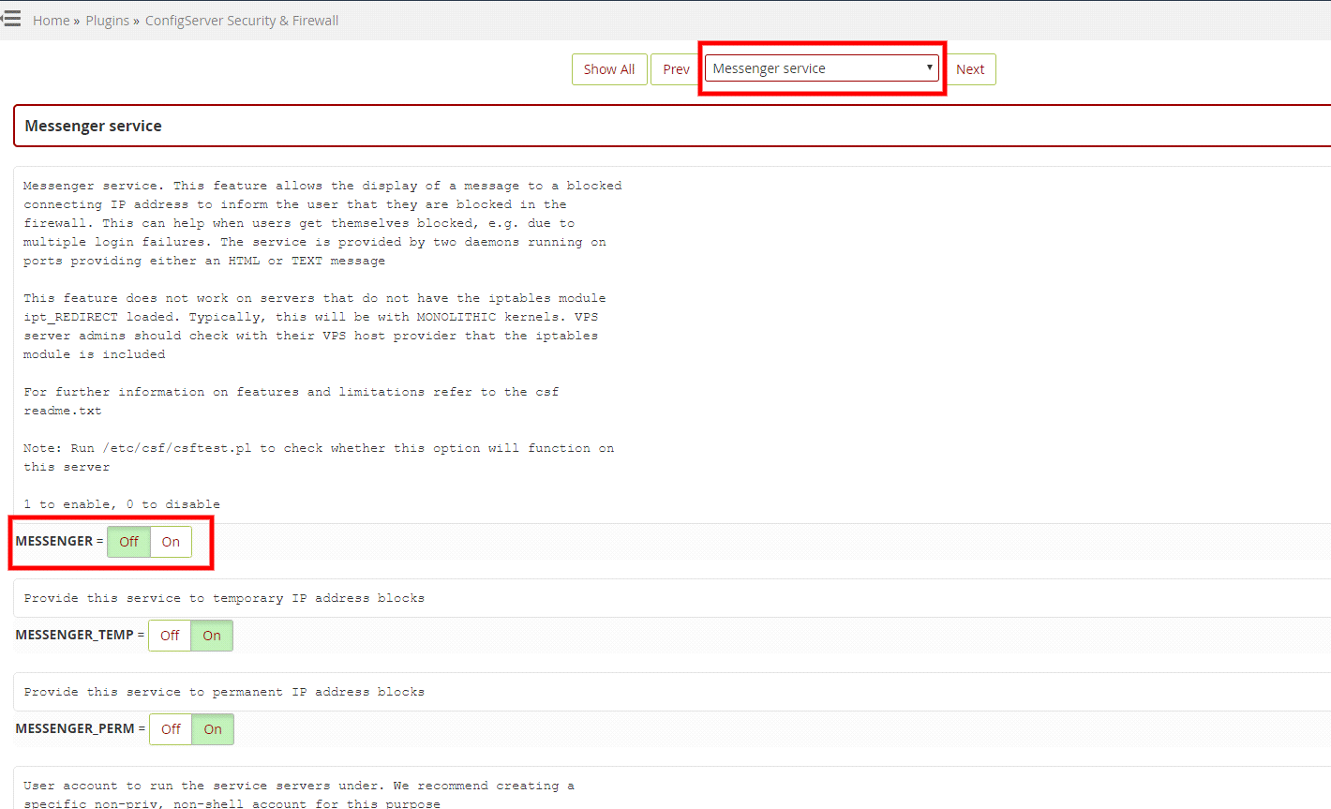This screenshot has width=1331, height=809.
Task: Click the dropdown arrow on section selector
Action: point(927,67)
